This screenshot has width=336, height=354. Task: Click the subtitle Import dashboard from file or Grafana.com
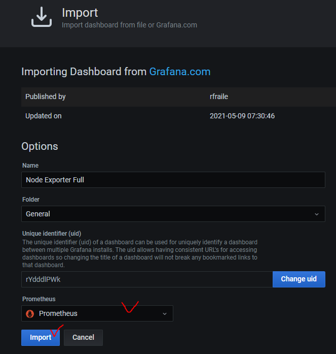click(x=130, y=25)
